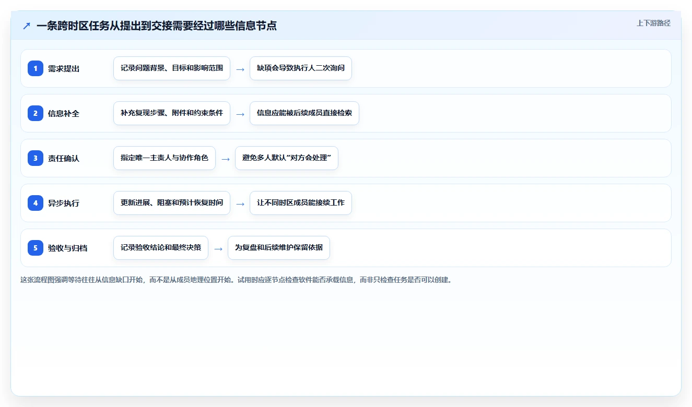The width and height of the screenshot is (692, 407).
Task: Click the diagonal arrow icon beside the title
Action: click(x=27, y=26)
